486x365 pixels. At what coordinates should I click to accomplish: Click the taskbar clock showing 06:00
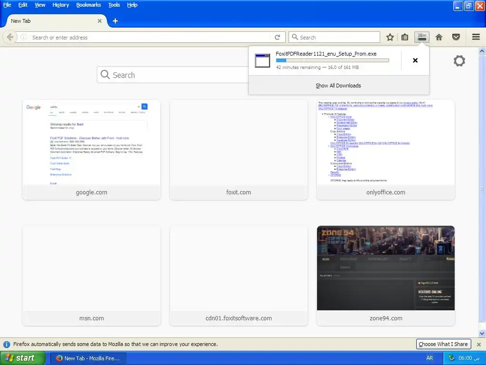click(469, 358)
